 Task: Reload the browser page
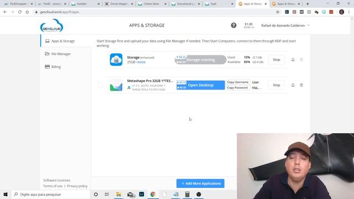[20, 12]
